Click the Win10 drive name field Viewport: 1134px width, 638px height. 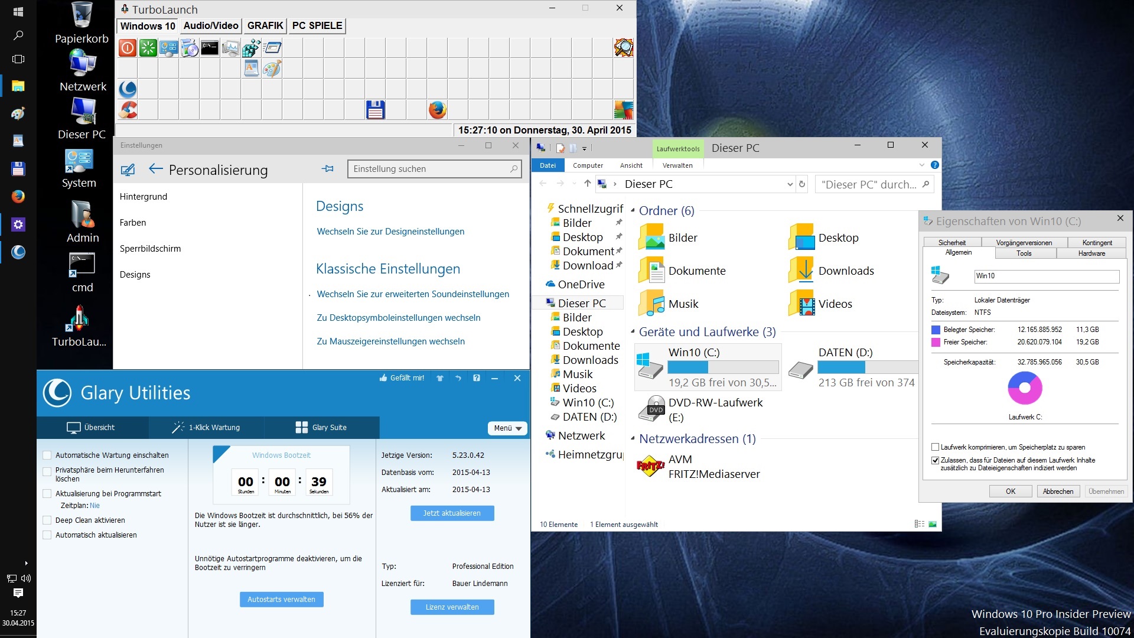(x=1047, y=276)
